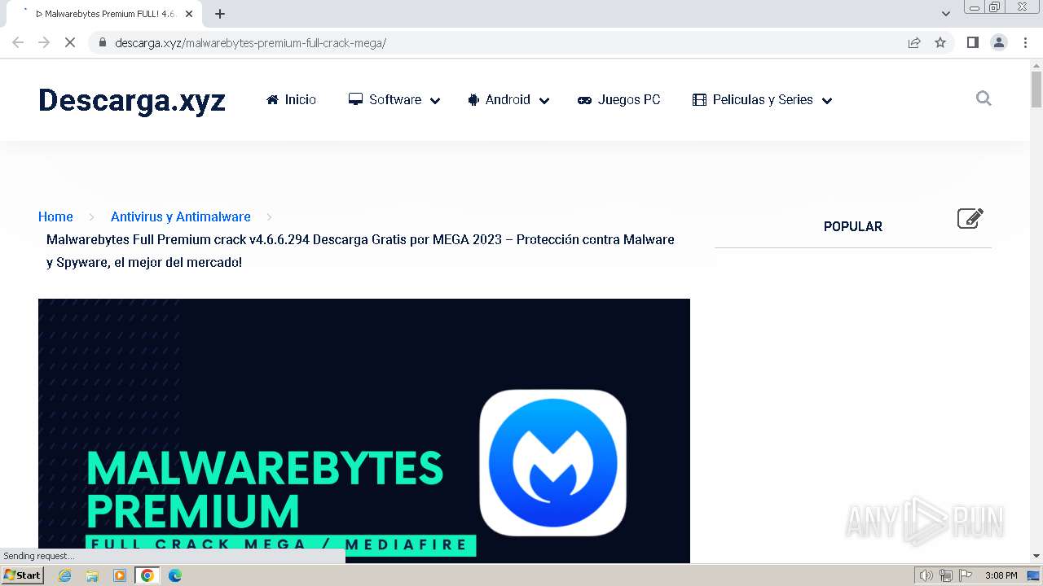The width and height of the screenshot is (1043, 586).
Task: Click the gamepad icon beside Juegos PC
Action: coord(584,100)
